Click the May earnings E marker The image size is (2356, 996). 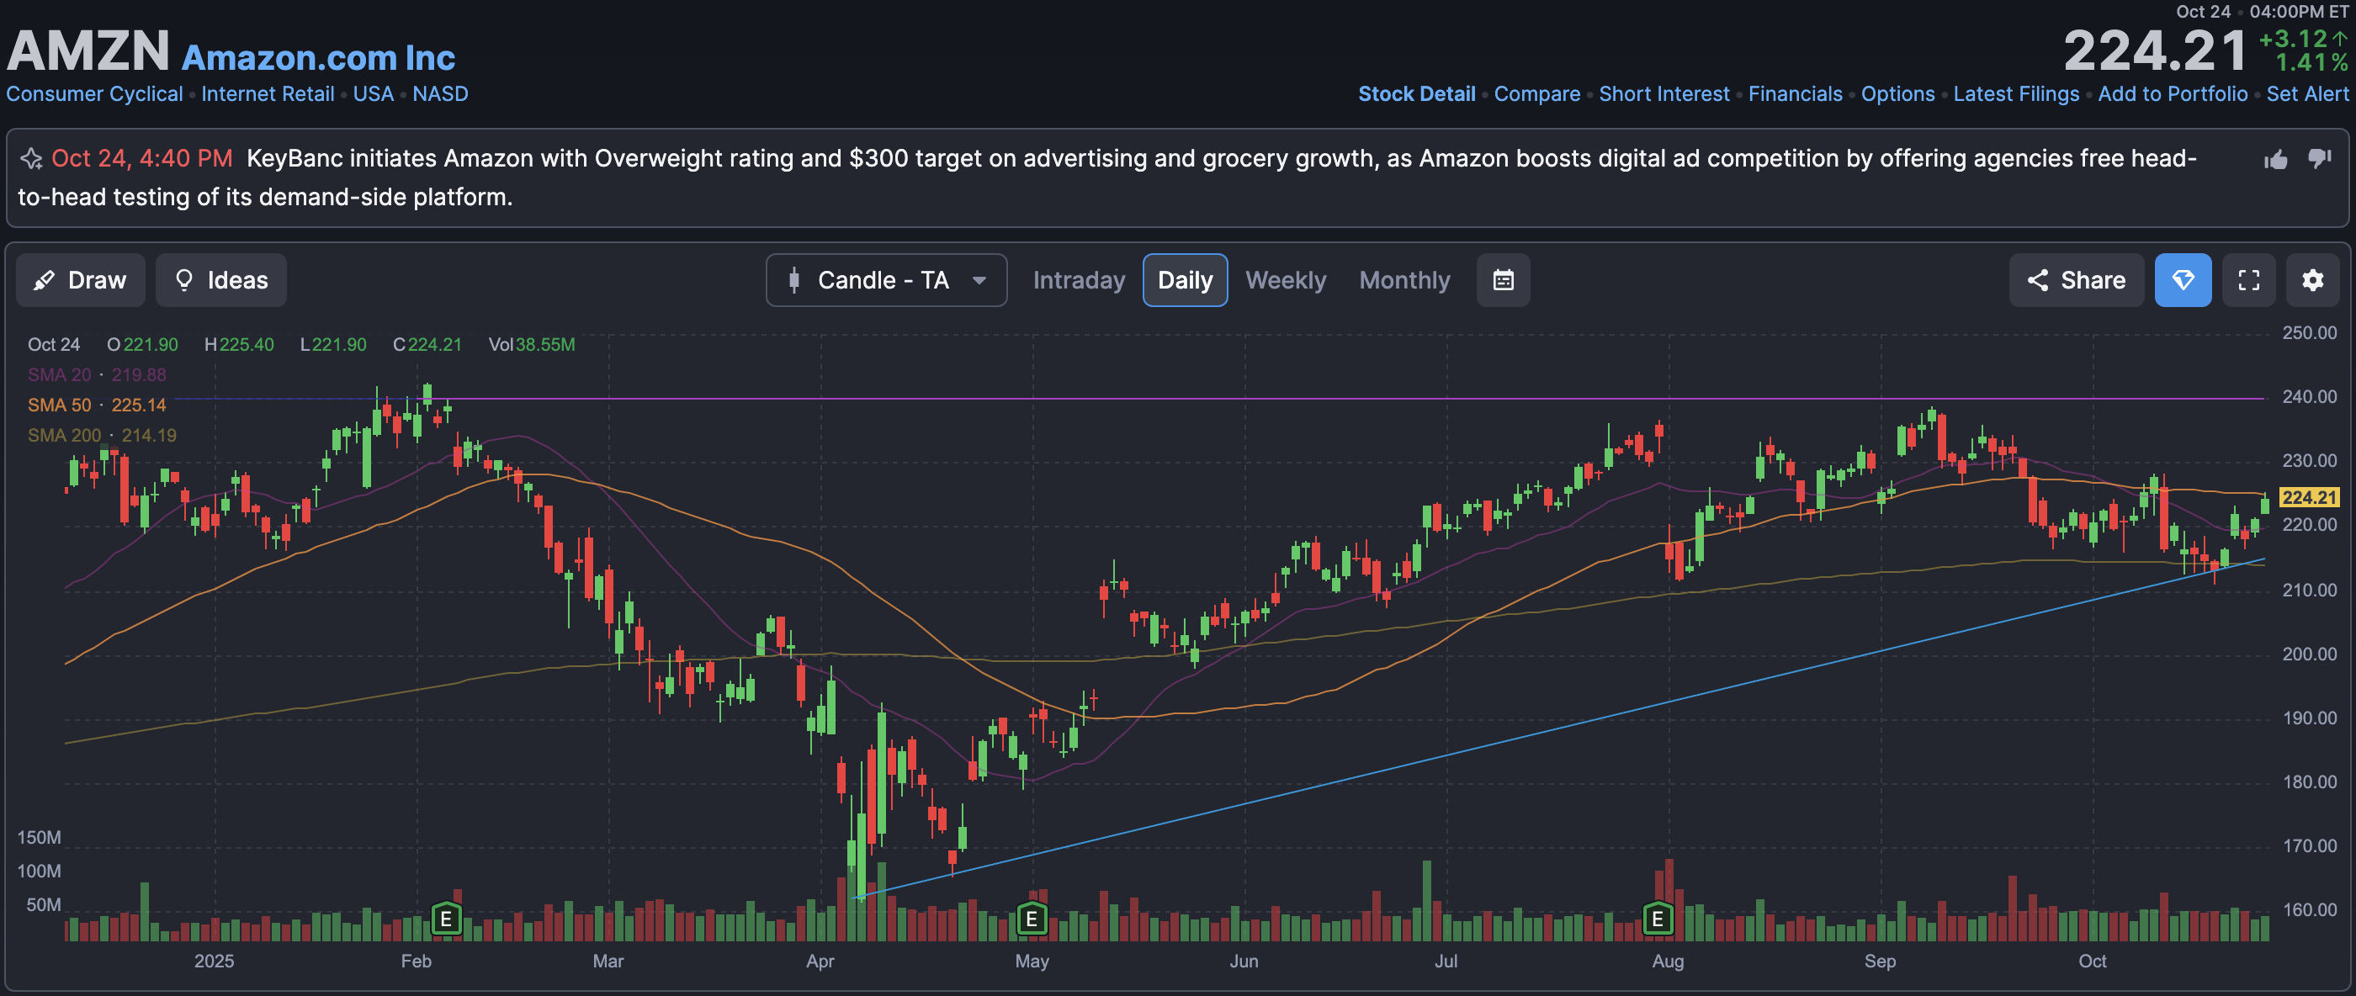point(1032,917)
